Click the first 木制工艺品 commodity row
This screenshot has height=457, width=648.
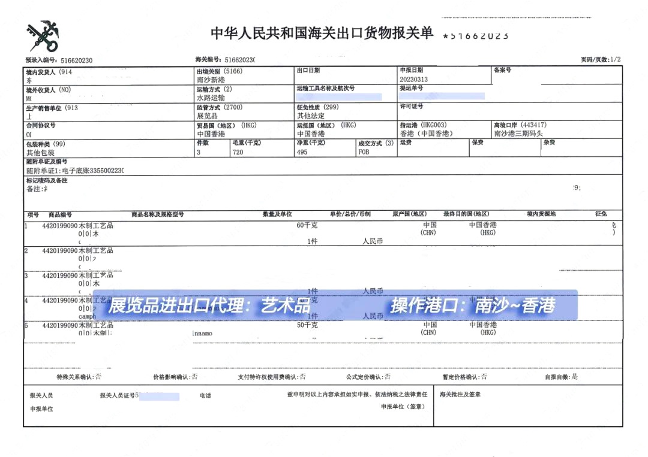coord(96,227)
